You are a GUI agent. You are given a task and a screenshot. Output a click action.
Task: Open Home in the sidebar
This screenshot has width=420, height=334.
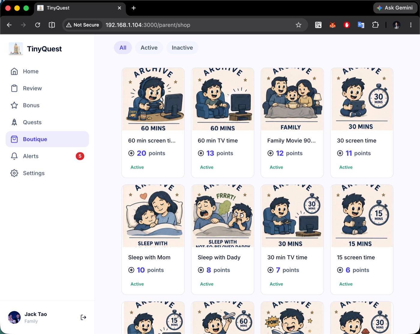(47, 71)
